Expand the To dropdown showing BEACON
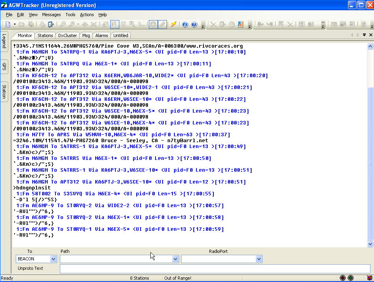Screen dimensions: 374x282 click(54, 259)
